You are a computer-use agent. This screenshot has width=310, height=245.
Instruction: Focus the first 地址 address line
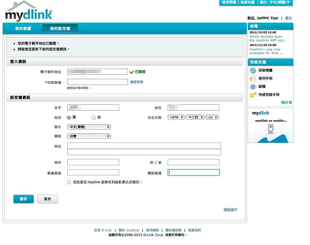click(x=144, y=145)
